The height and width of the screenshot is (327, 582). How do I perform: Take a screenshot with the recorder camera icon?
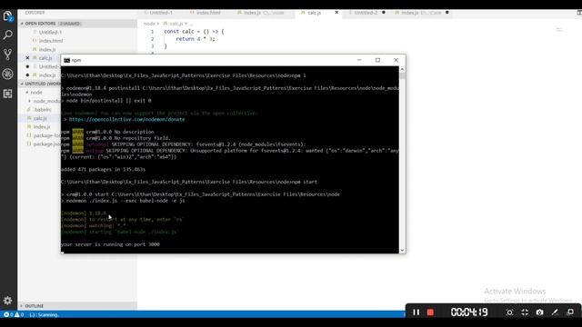click(x=539, y=312)
